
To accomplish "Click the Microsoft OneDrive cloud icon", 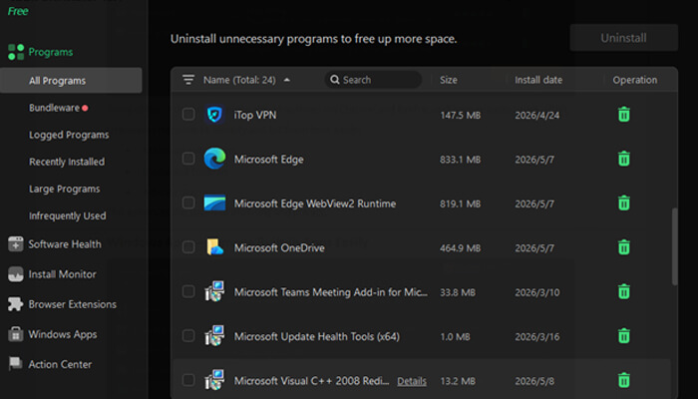I will pos(214,247).
